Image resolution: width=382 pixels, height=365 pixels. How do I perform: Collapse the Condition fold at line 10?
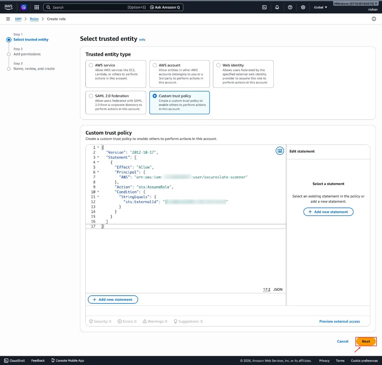(98, 192)
